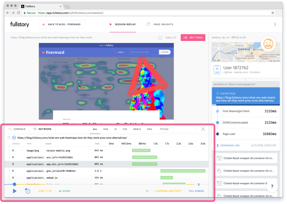Click the Subscribe button in the replay
The height and width of the screenshot is (204, 287).
tap(165, 52)
